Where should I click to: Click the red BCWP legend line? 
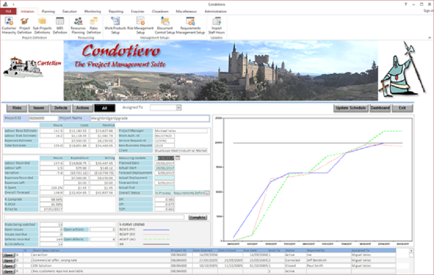coord(156,234)
